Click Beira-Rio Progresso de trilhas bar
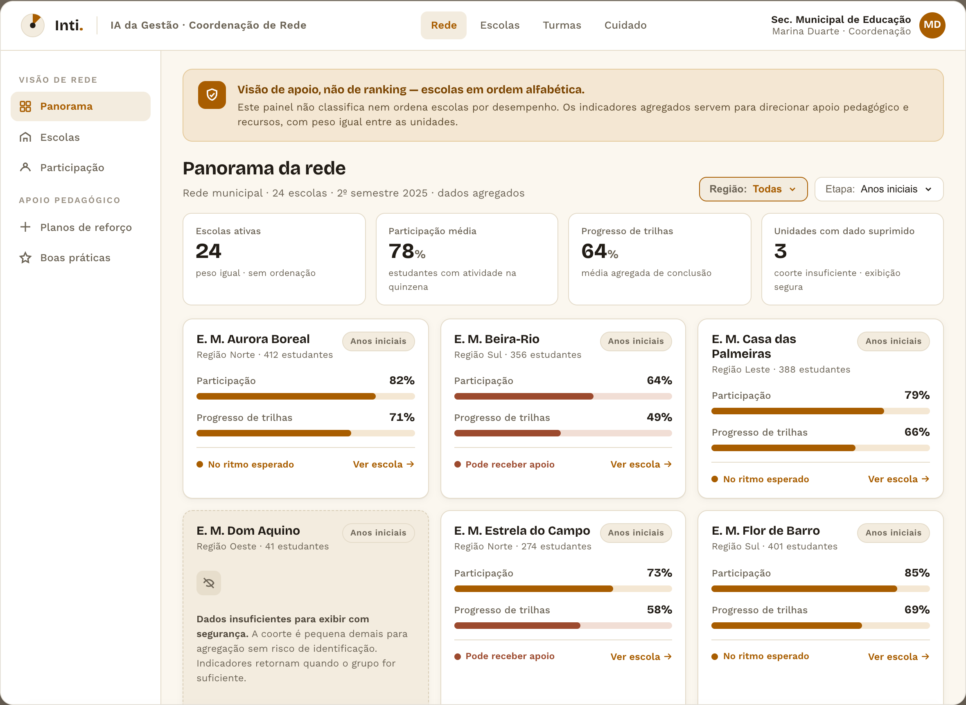The image size is (966, 705). (x=563, y=433)
